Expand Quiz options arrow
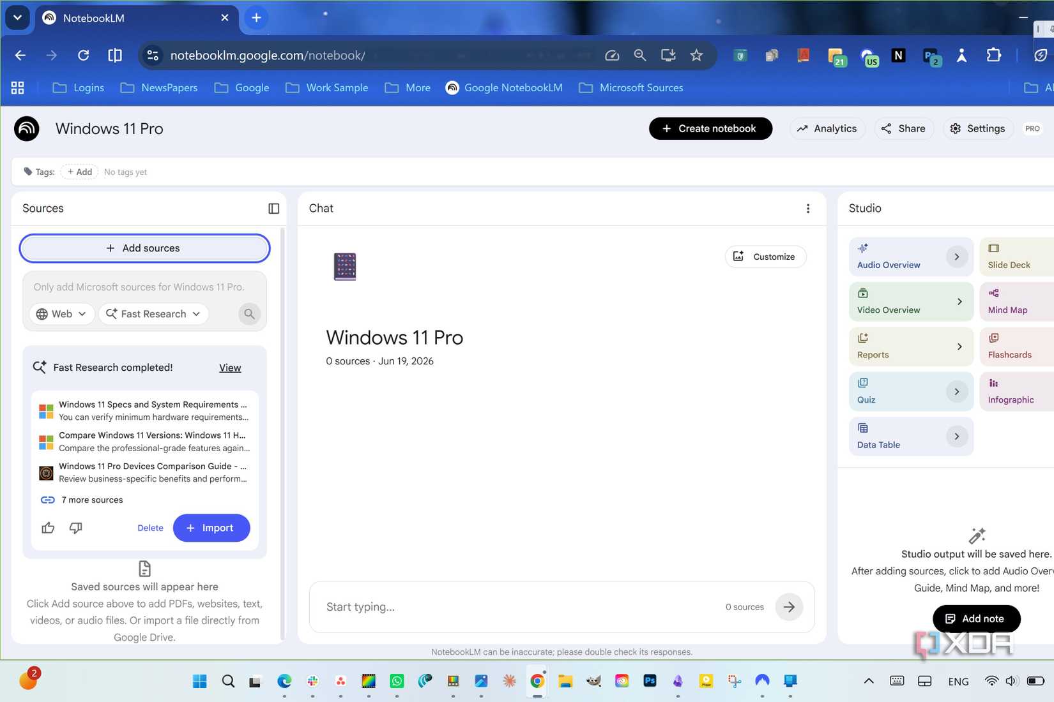Viewport: 1054px width, 702px height. click(956, 391)
